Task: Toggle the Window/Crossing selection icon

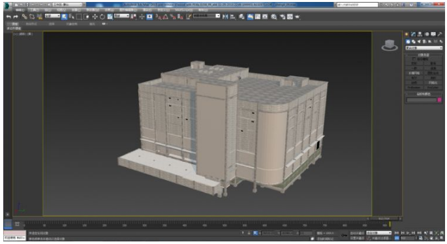Action: pos(86,17)
